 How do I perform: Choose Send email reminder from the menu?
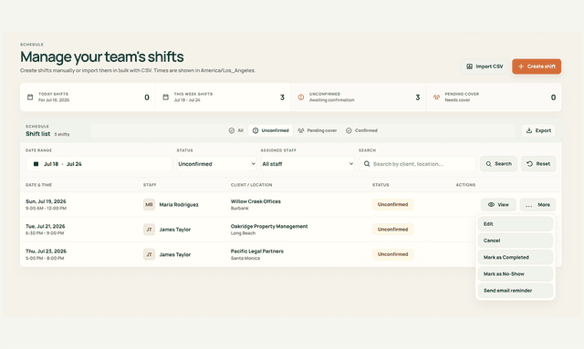[x=516, y=291]
